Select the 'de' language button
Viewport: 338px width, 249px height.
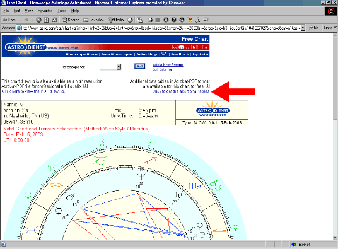175,47
